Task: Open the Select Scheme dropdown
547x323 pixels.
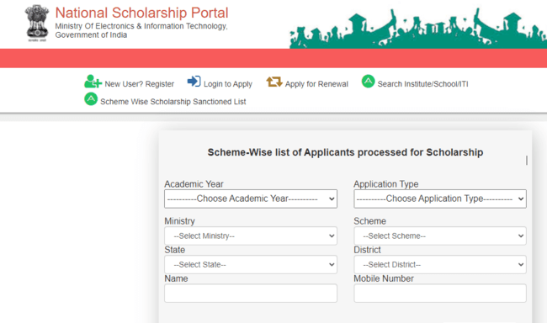Action: [x=440, y=236]
